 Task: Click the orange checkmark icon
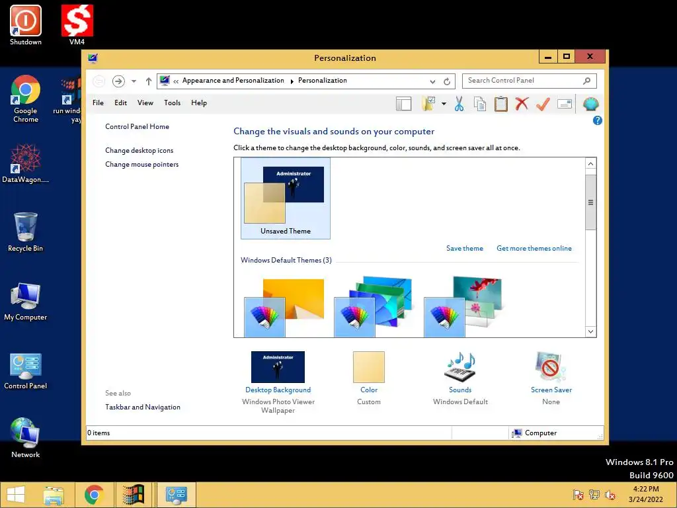click(543, 104)
